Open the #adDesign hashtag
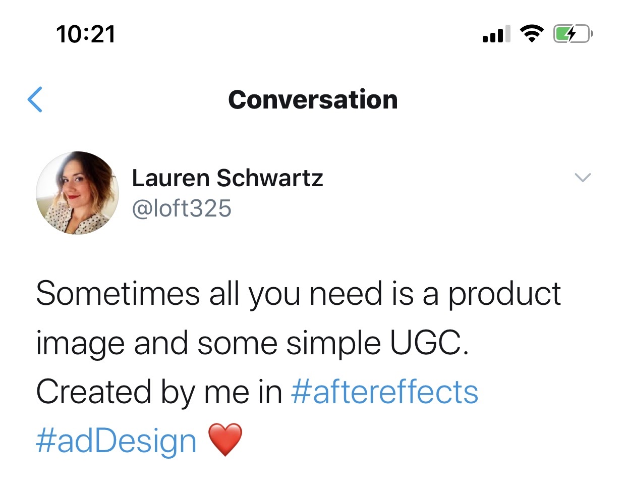The height and width of the screenshot is (487, 626). click(116, 441)
